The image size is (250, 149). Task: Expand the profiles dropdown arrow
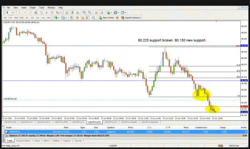[66, 18]
